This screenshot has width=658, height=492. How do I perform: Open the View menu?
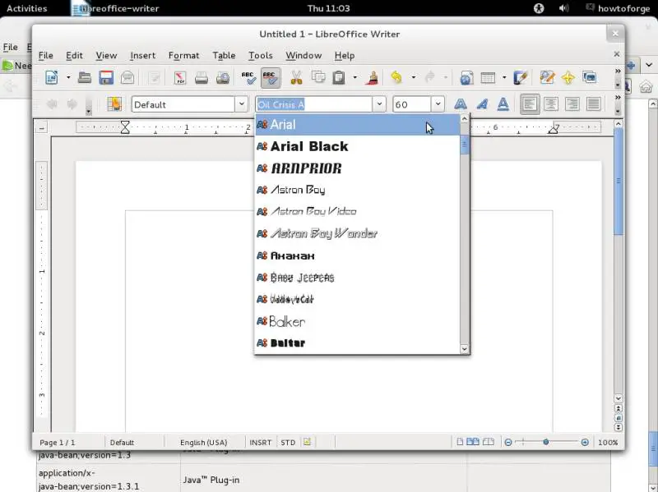(106, 55)
